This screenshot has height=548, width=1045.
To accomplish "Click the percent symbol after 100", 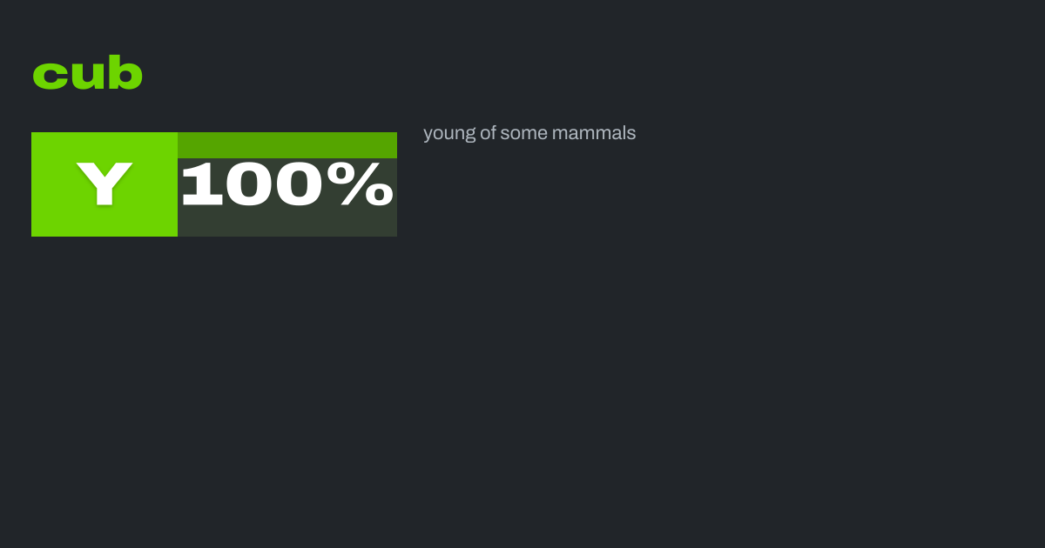I will click(x=367, y=184).
